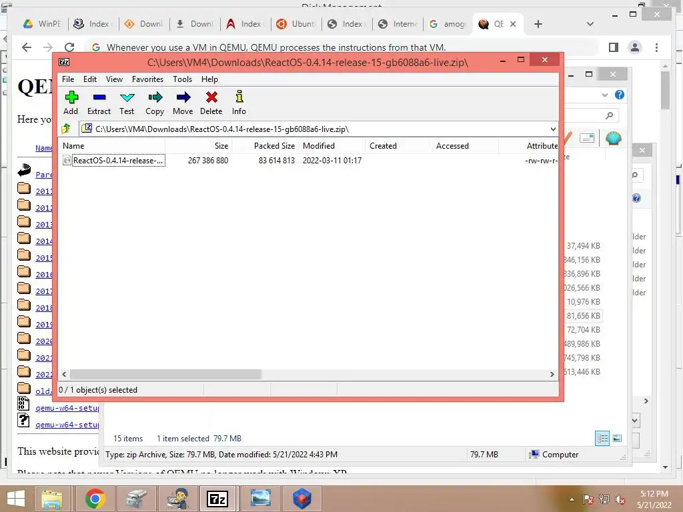This screenshot has height=512, width=683.
Task: Switch Explorer to details view icon
Action: 602,438
